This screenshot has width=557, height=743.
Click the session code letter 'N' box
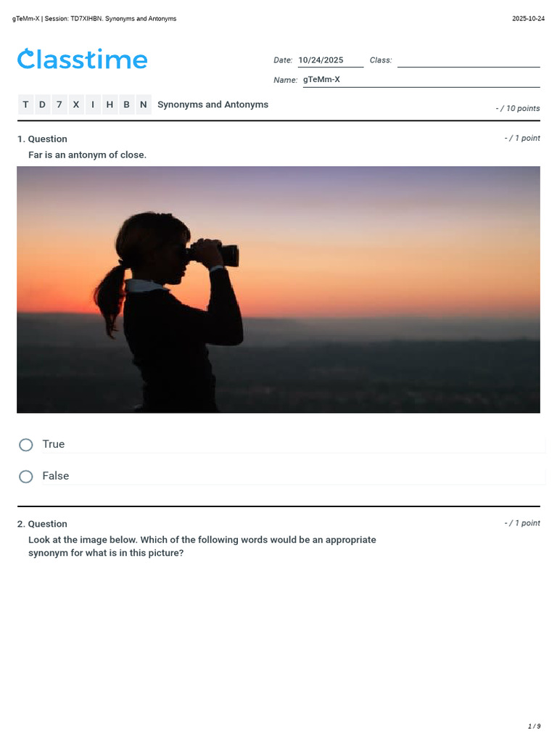144,104
